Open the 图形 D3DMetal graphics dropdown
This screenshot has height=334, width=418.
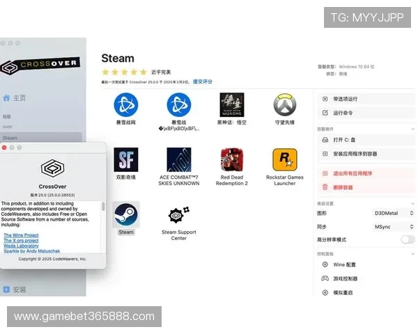click(x=393, y=213)
